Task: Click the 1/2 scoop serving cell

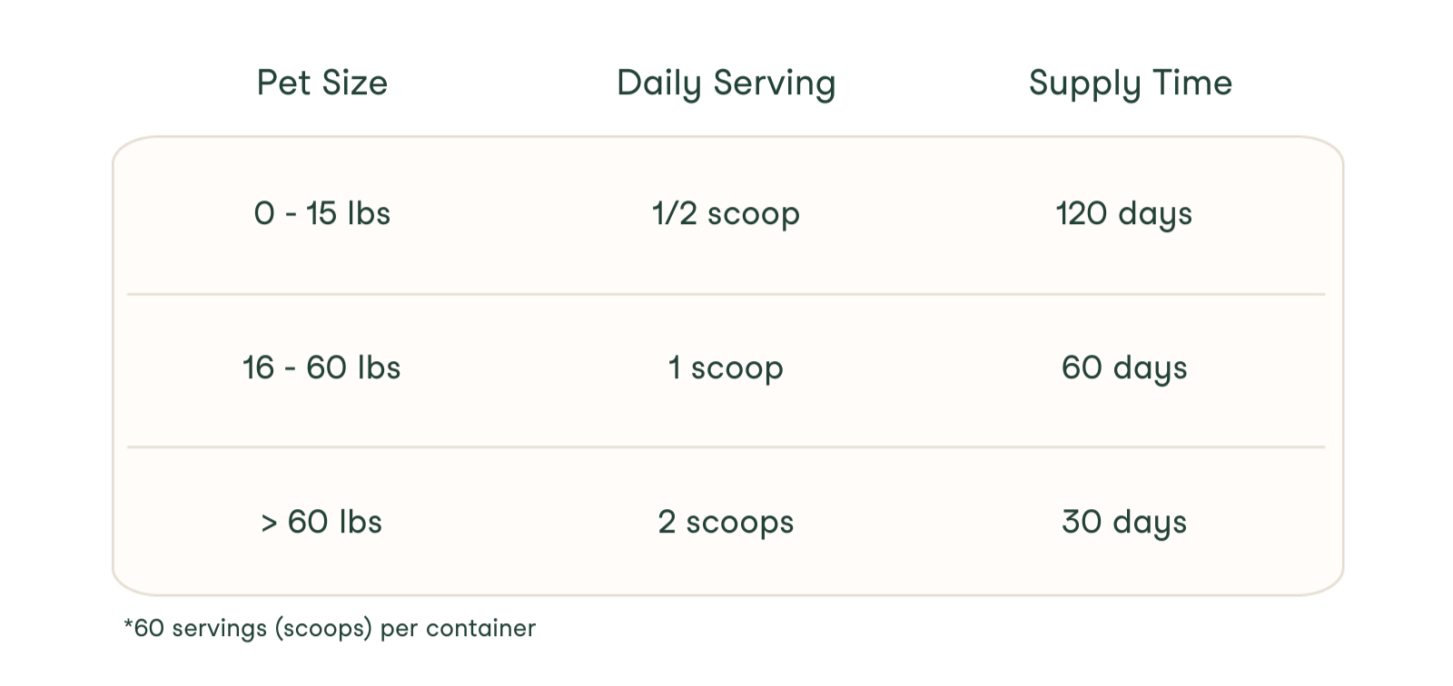Action: 726,214
